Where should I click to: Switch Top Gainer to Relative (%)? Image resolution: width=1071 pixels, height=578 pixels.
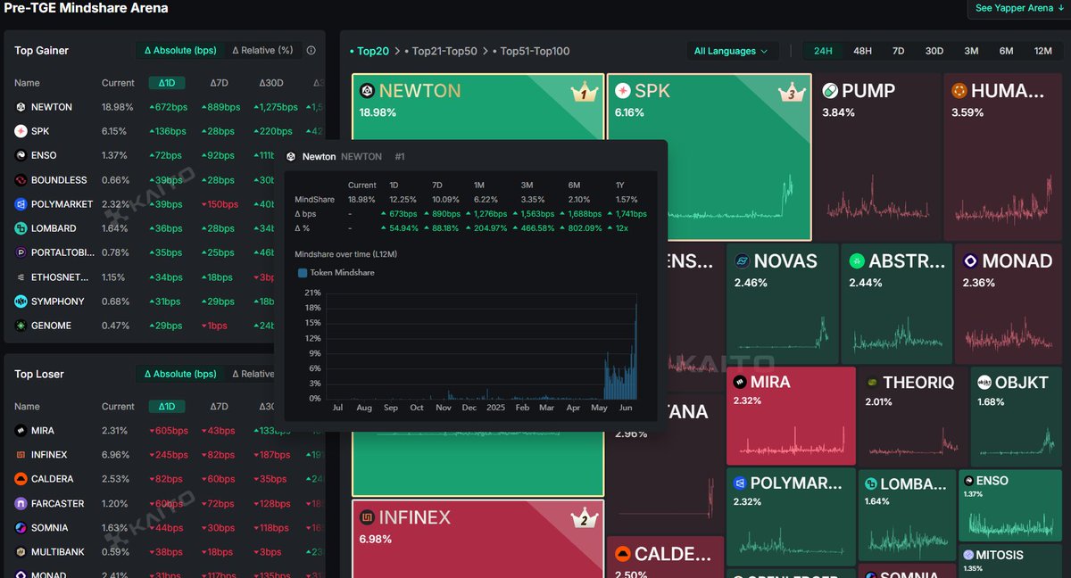(262, 51)
